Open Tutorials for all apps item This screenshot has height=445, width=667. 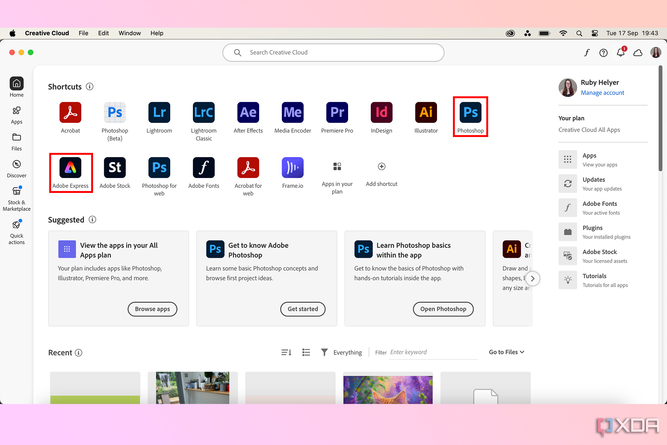click(603, 280)
